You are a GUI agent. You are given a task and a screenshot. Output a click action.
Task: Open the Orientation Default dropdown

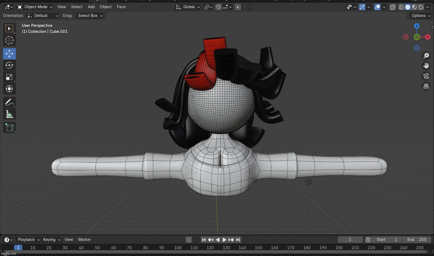[x=43, y=16]
